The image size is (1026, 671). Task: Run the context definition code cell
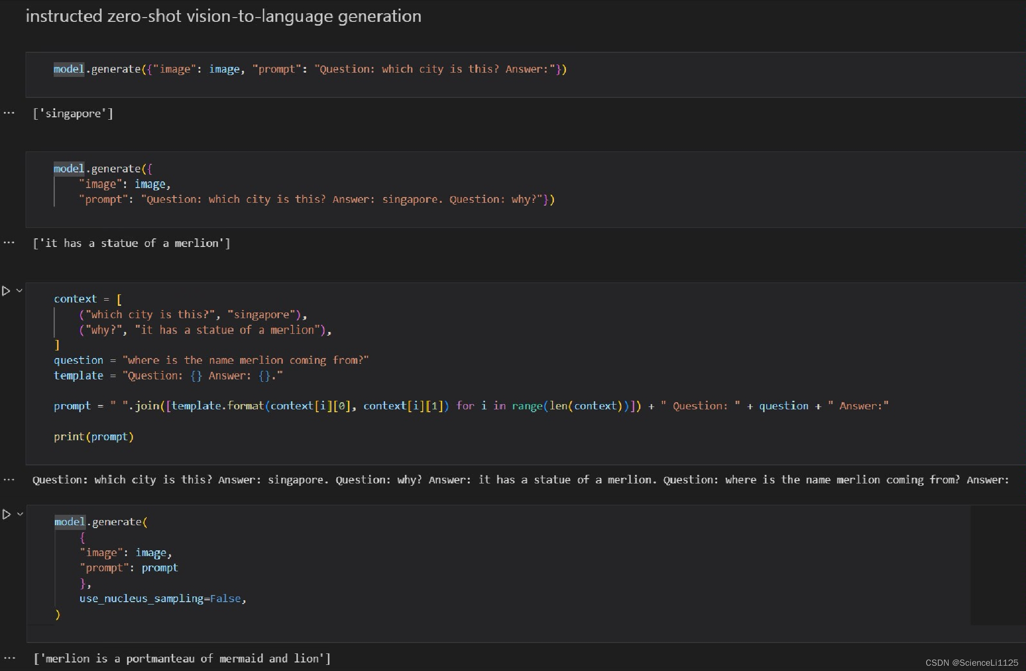tap(6, 291)
